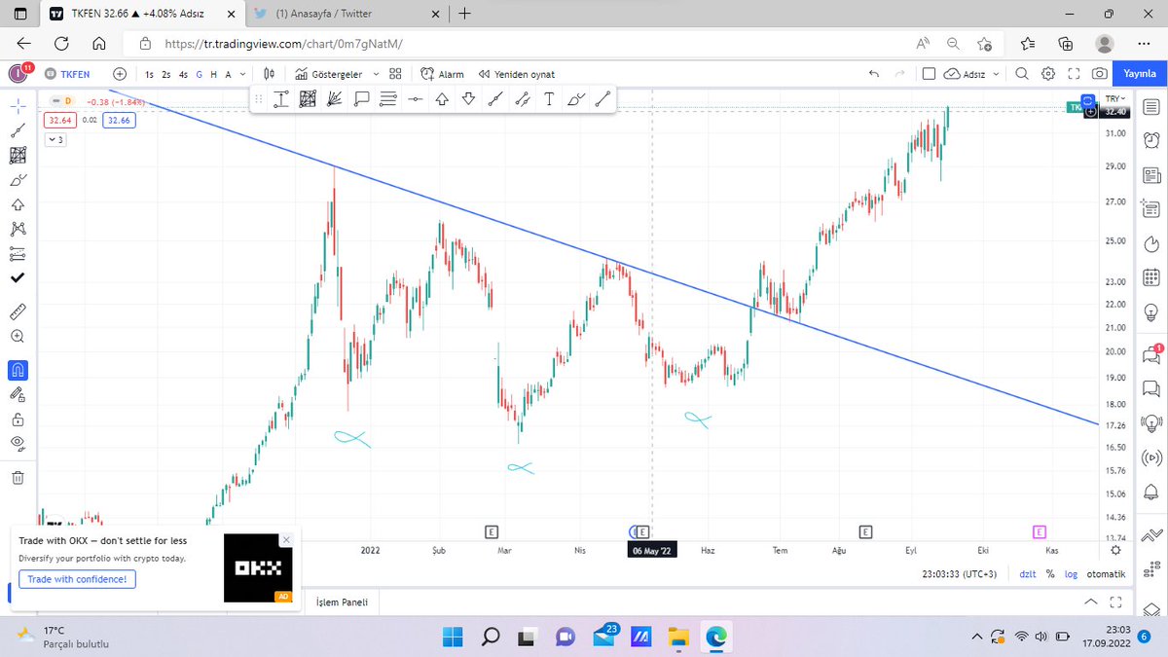Screen dimensions: 1168x657
Task: Select the trend line tool in left toolbar
Action: pos(18,129)
